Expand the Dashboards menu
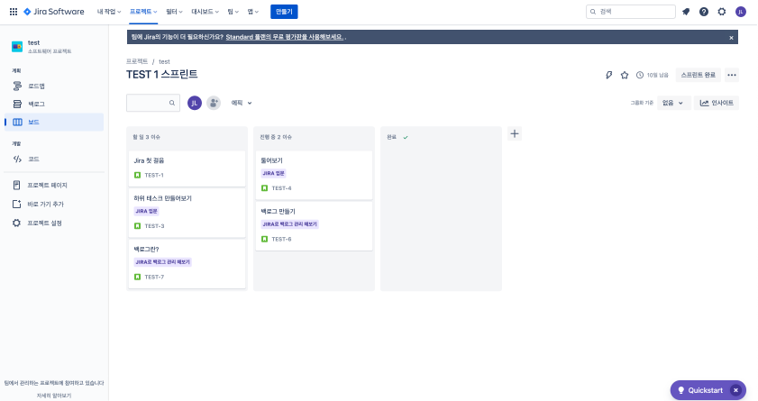Viewport: 758px width, 401px height. tap(205, 12)
